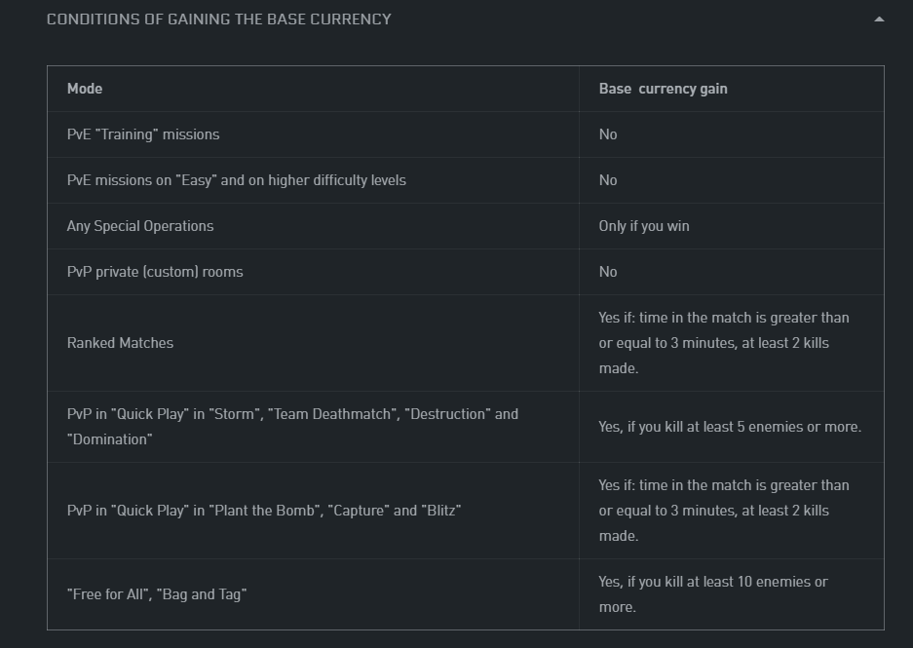Image resolution: width=913 pixels, height=648 pixels.
Task: Click the 'Mode' column header
Action: click(85, 89)
